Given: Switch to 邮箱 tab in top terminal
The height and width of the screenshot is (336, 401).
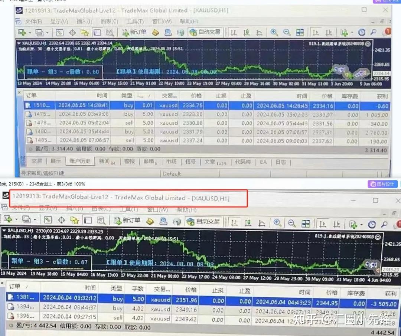Looking at the screenshot, I should (x=150, y=162).
